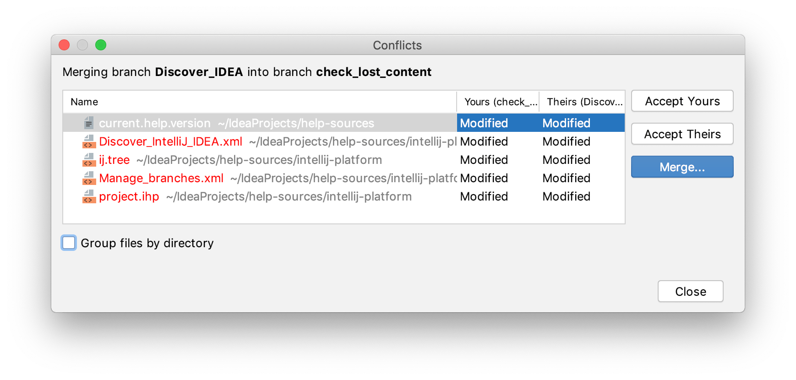The width and height of the screenshot is (796, 380).
Task: Click the Theirs (Discov...) column header
Action: point(582,102)
